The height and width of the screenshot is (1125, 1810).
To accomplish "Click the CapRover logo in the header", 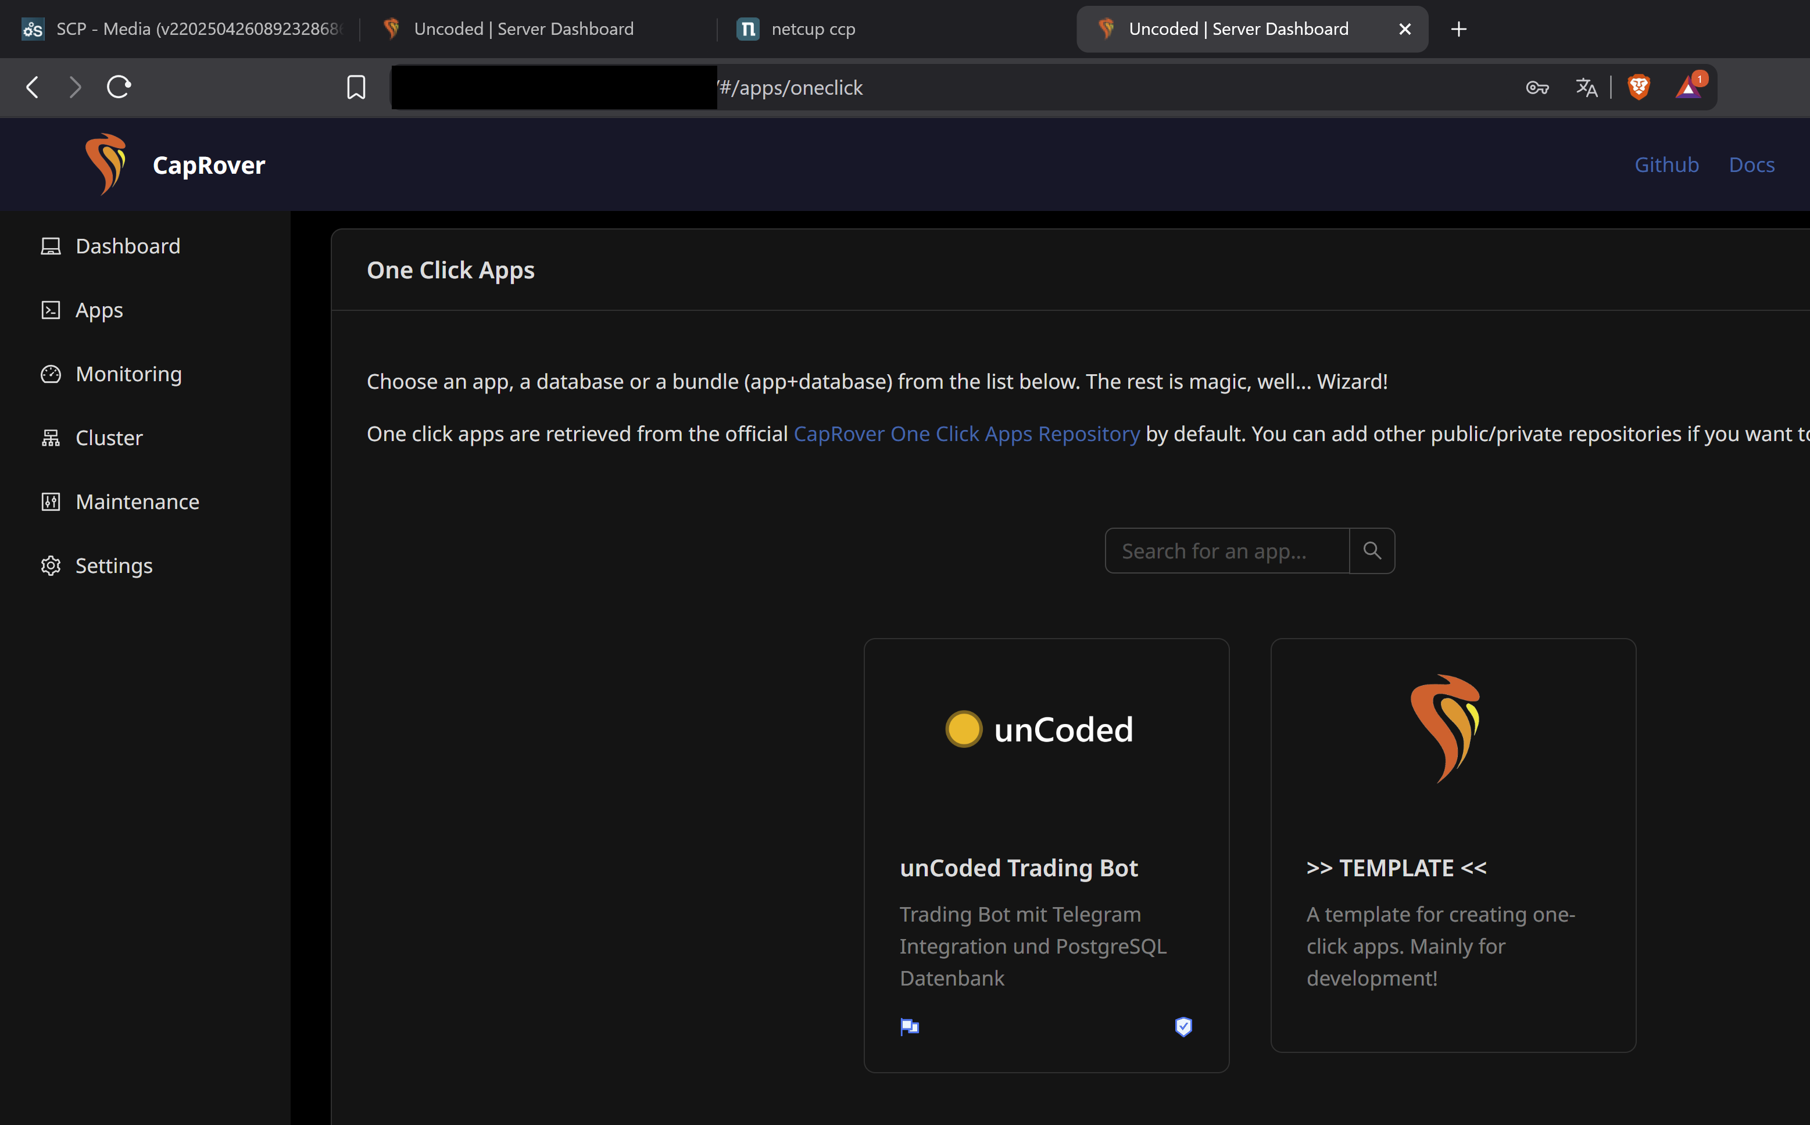I will click(x=105, y=164).
